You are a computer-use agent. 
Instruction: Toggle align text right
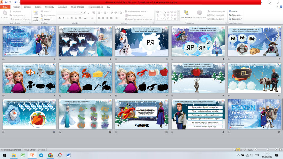107,18
